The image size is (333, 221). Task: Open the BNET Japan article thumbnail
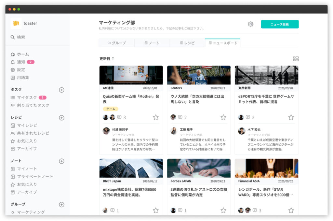131,168
